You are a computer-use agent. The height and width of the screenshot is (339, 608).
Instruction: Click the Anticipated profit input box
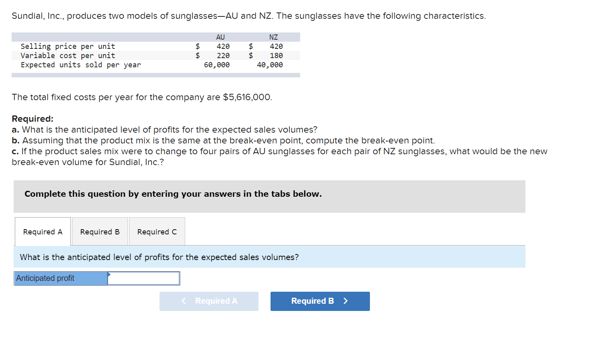point(143,278)
